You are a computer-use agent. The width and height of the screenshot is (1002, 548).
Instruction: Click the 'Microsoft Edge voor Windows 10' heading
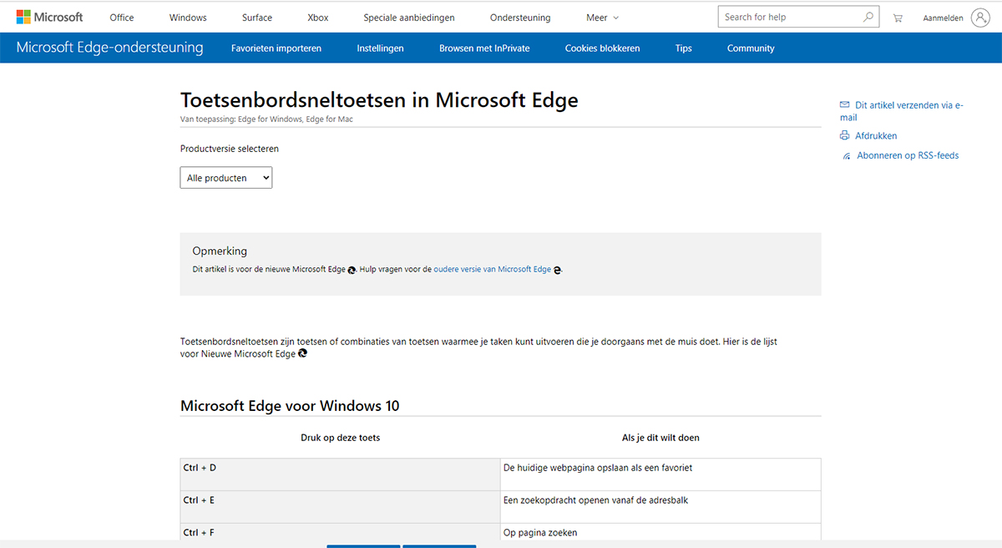click(x=290, y=406)
